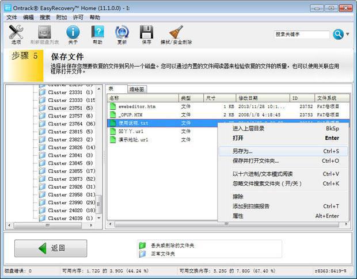Choose 另存为... from context menu
The width and height of the screenshot is (357, 279).
tap(283, 151)
